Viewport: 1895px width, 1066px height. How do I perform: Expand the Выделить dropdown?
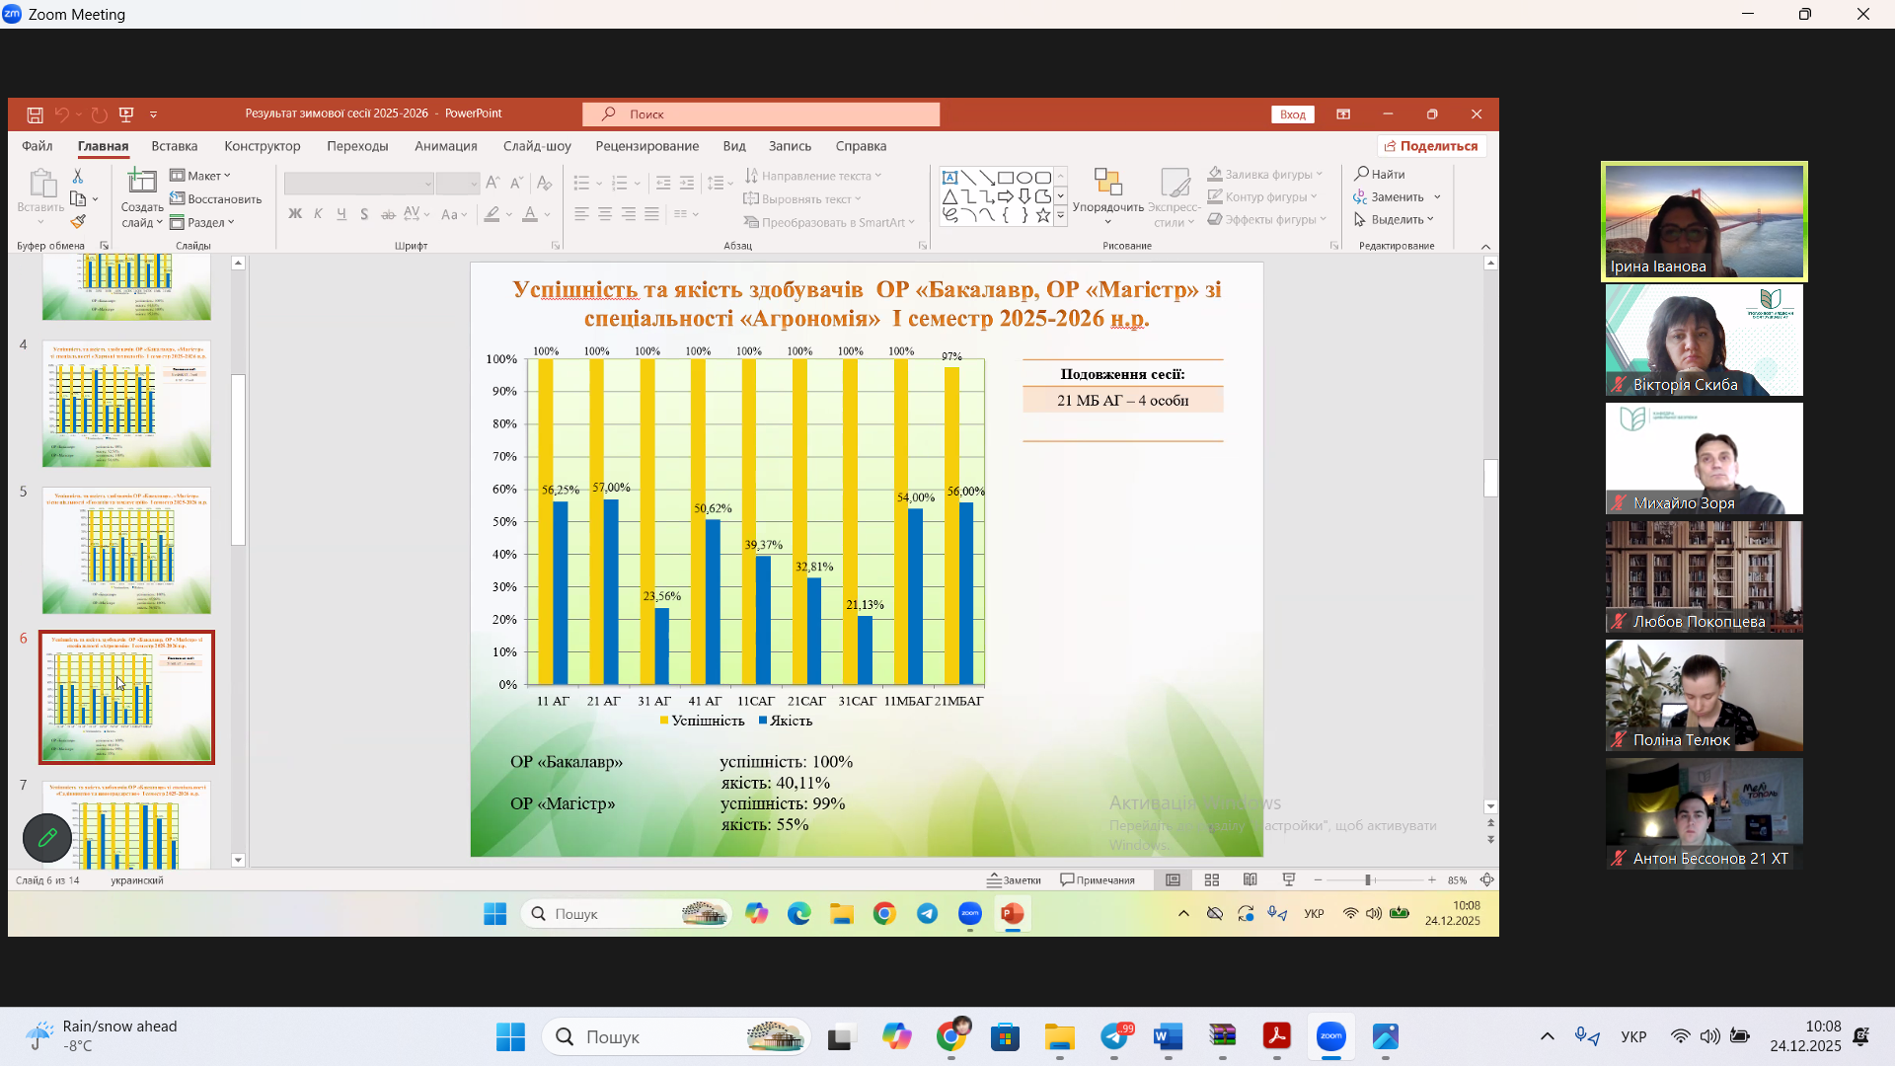pyautogui.click(x=1395, y=219)
